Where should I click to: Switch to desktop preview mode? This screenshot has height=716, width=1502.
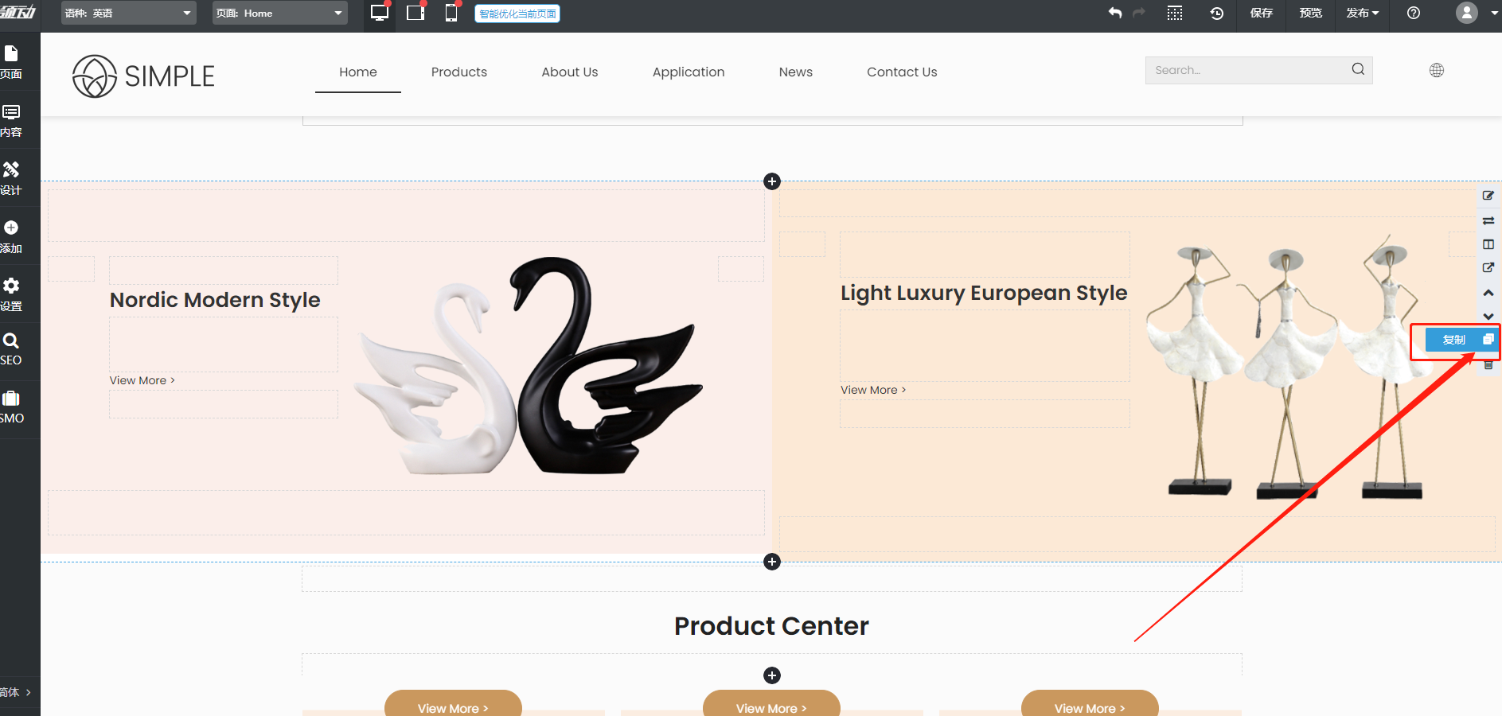click(x=380, y=13)
